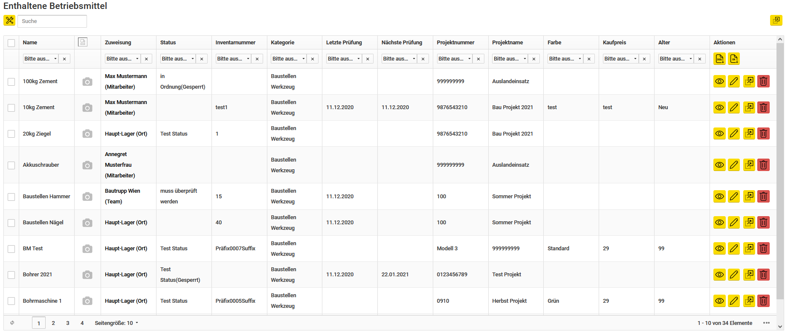788x336 pixels.
Task: Open the Zuweisung filter dropdown
Action: coord(123,59)
